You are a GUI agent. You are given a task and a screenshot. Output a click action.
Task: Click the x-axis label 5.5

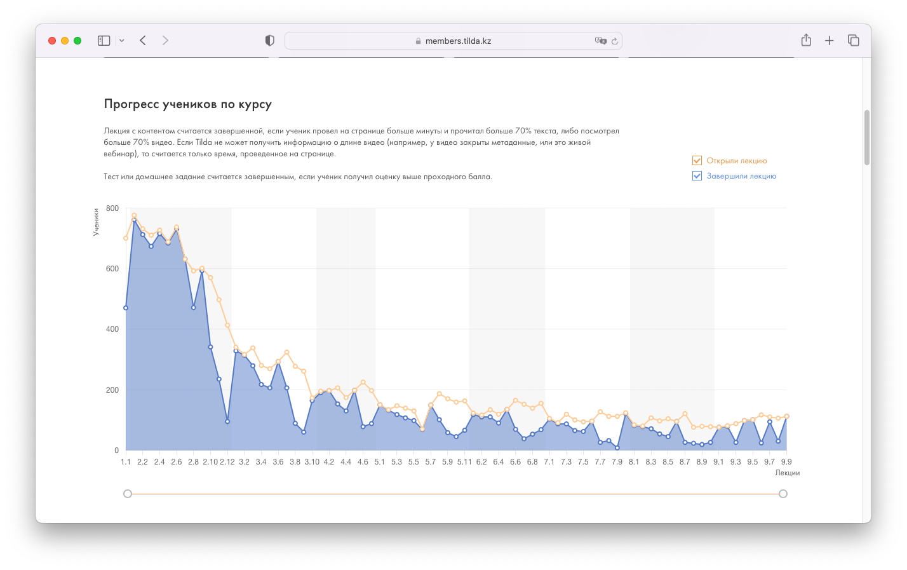413,462
